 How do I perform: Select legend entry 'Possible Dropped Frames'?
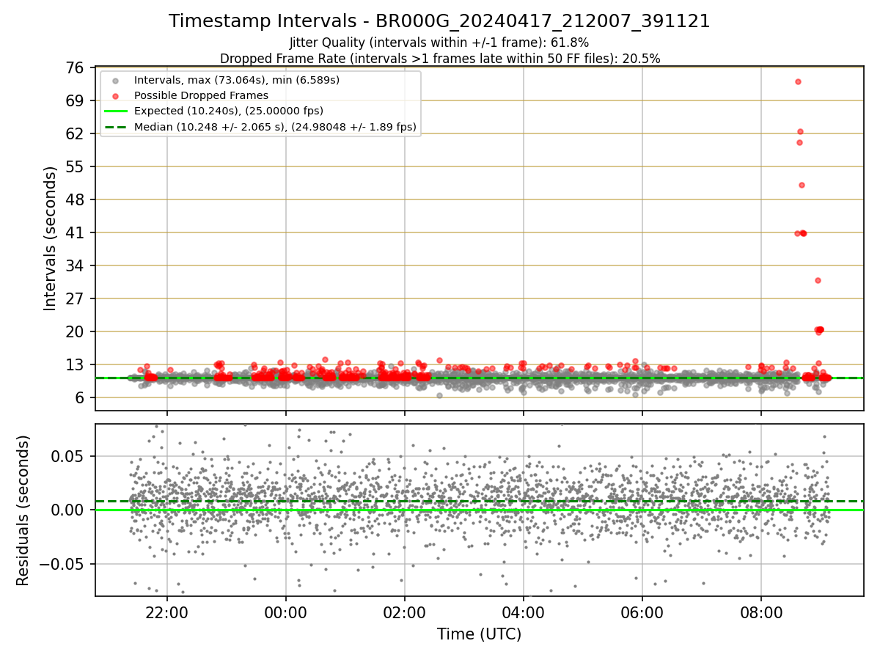click(x=201, y=95)
